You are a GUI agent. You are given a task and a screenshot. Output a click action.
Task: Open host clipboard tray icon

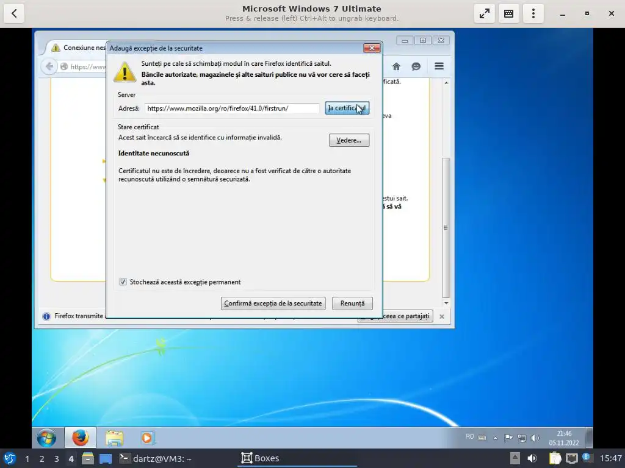[554, 458]
